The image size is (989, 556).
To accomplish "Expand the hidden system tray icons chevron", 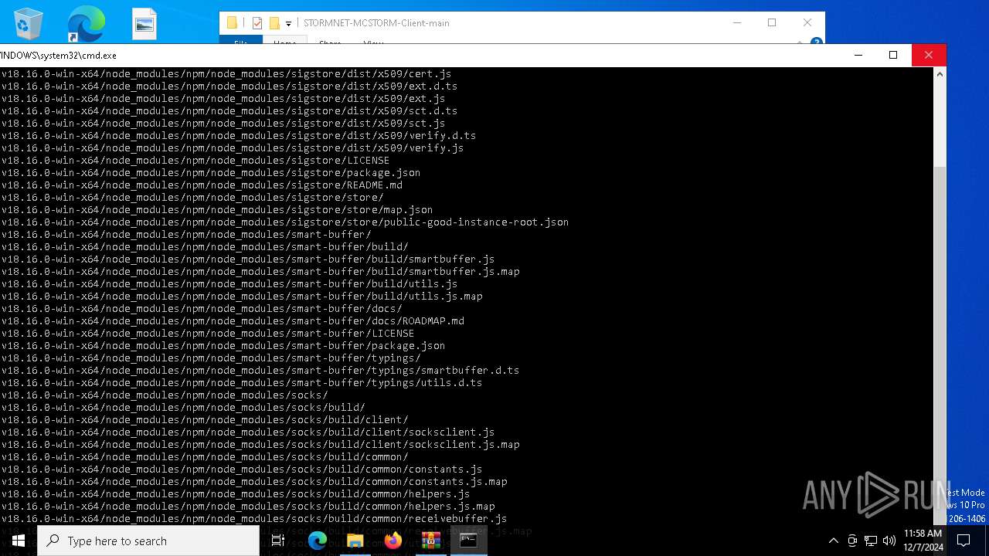I will click(x=833, y=541).
